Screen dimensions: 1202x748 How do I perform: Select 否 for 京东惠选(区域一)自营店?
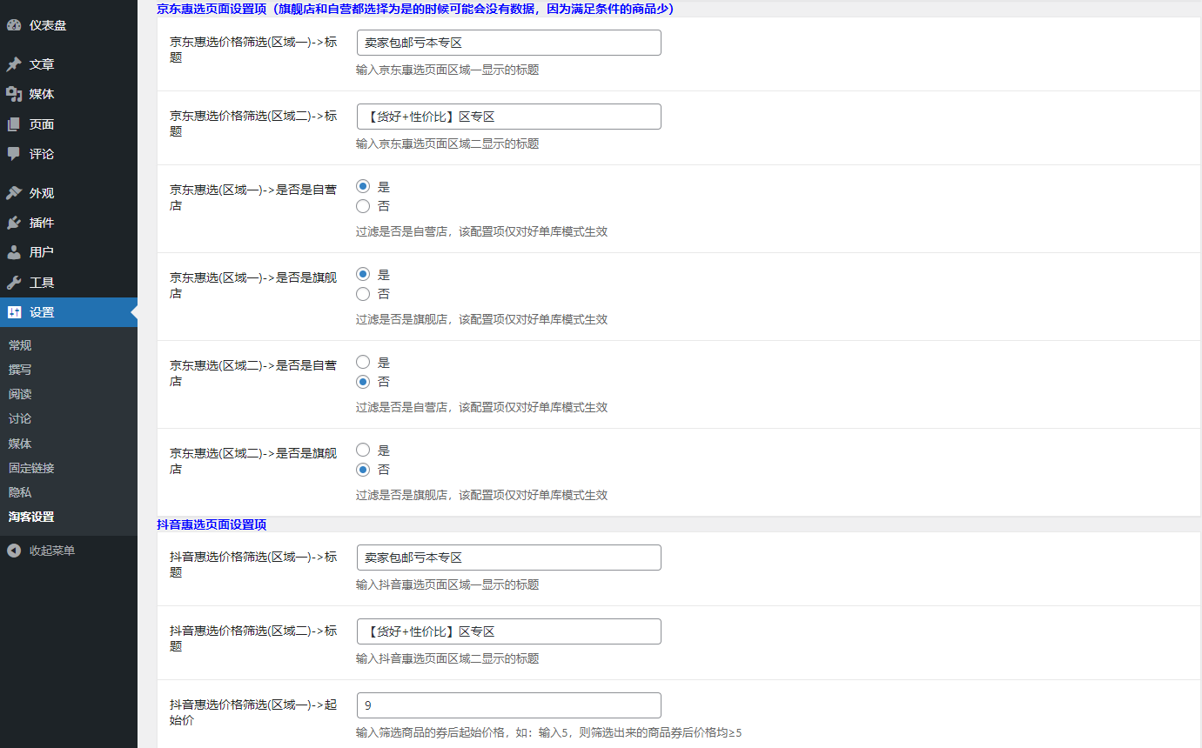click(362, 205)
